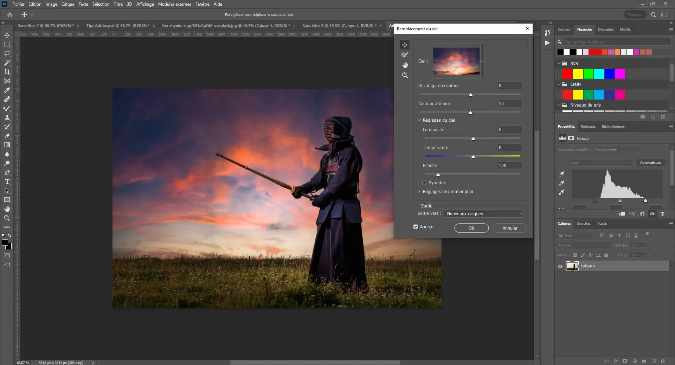Choose the Zoom tool in sky dialog

click(x=405, y=75)
